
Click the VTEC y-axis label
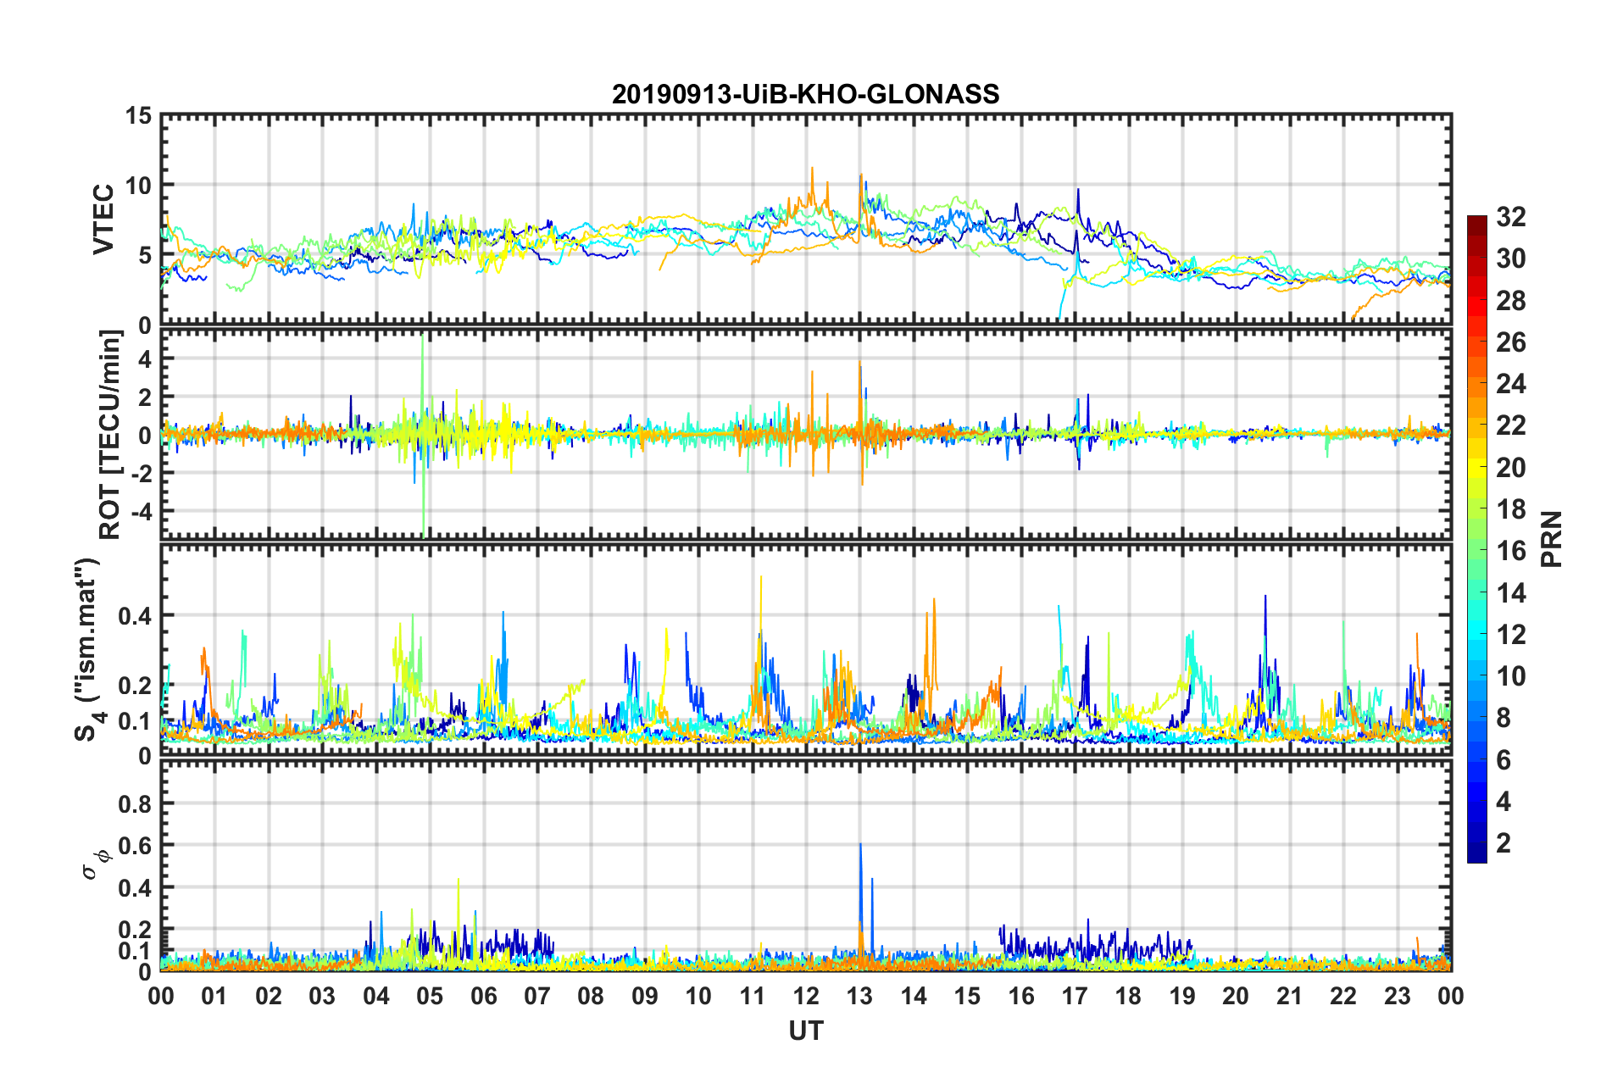[x=103, y=219]
